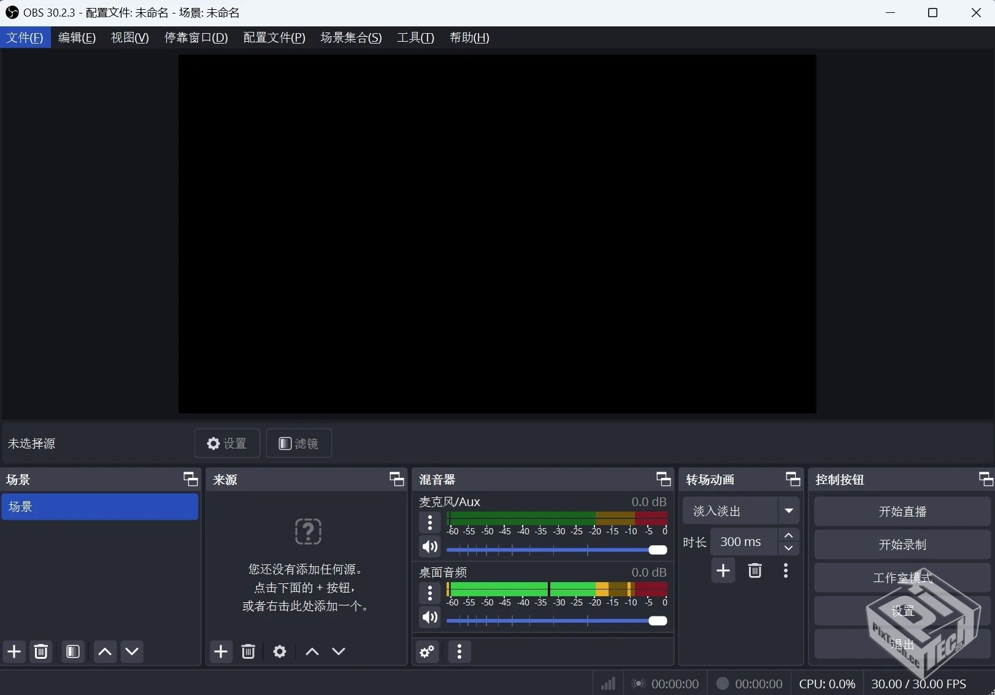
Task: Add a new scene with the plus icon
Action: [13, 651]
